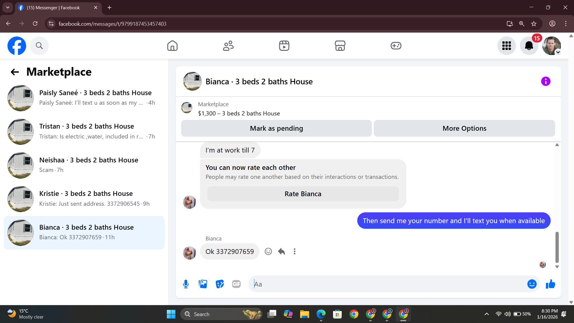
Task: Click the Rate Bianca button
Action: pyautogui.click(x=303, y=194)
